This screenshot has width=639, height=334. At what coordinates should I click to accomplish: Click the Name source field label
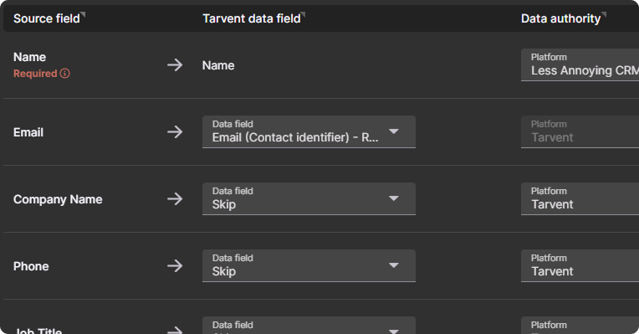[30, 57]
